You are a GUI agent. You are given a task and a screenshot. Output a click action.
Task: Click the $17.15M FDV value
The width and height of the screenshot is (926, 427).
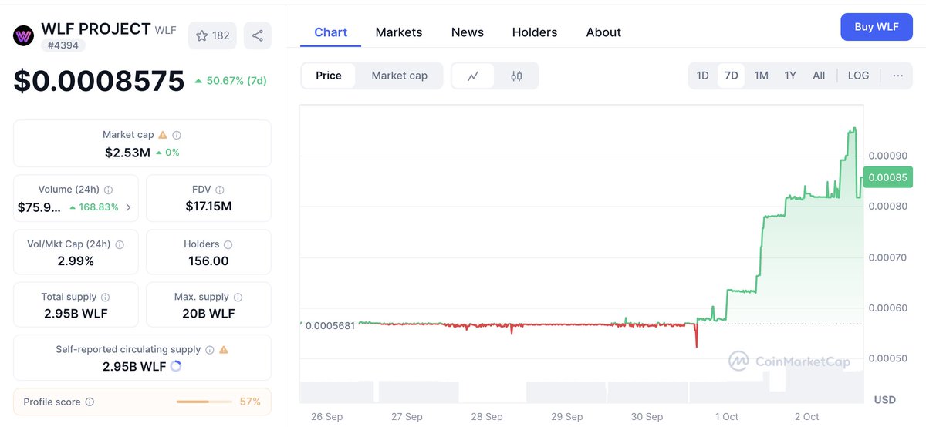coord(208,207)
